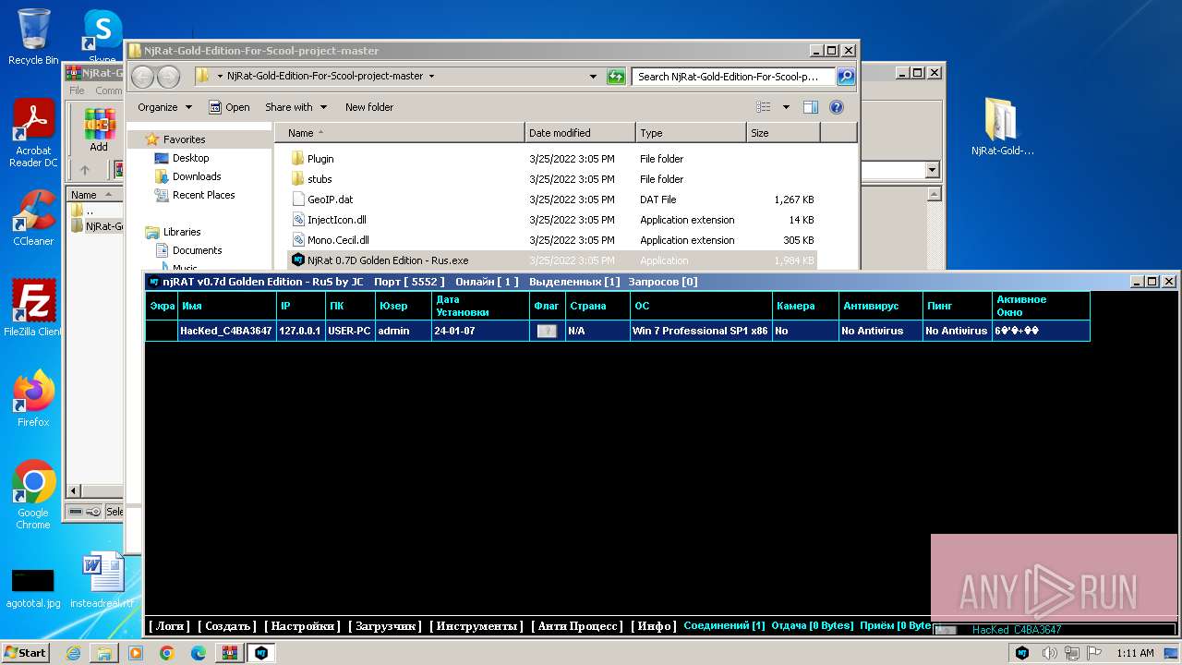1182x665 pixels.
Task: Click the USER-PC cell in the table
Action: click(349, 331)
